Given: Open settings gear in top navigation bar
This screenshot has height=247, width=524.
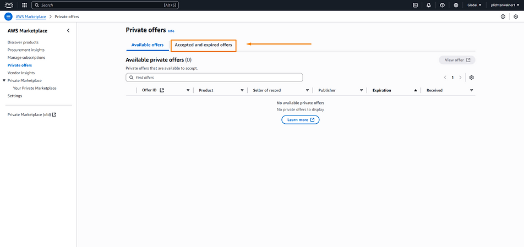Looking at the screenshot, I should click(456, 6).
